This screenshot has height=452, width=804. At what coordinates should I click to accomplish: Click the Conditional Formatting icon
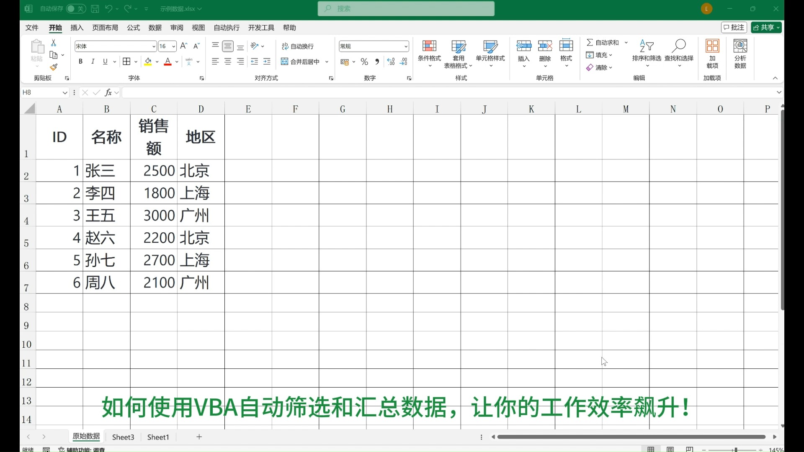[429, 46]
